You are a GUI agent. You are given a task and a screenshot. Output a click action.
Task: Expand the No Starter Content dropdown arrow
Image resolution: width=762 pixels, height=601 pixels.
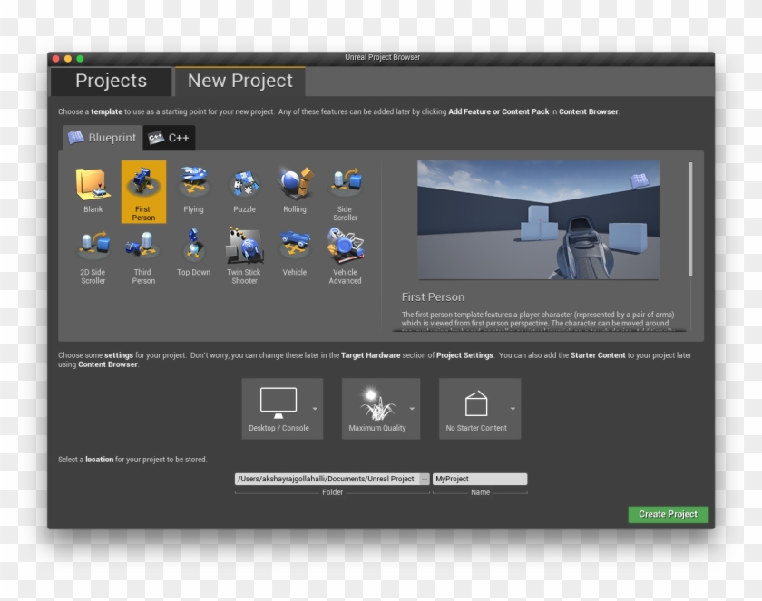513,409
